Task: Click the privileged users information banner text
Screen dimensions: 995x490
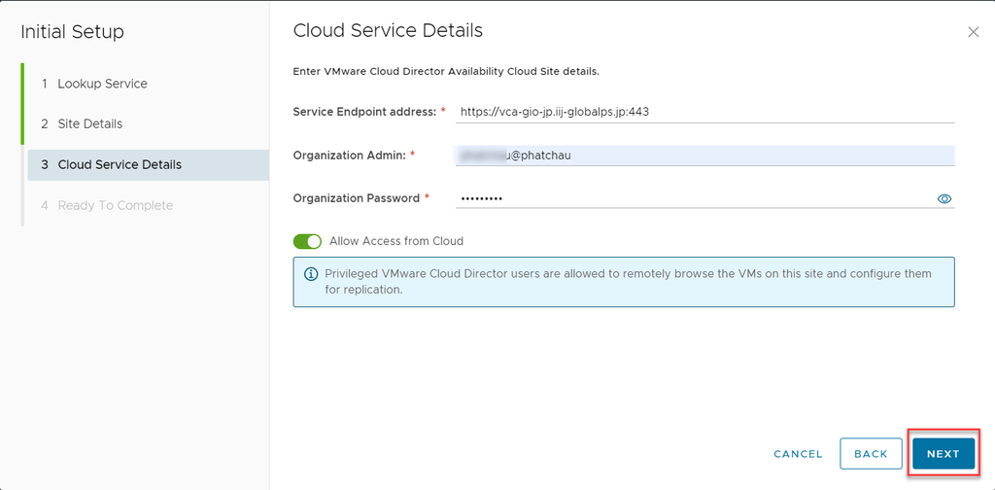Action: tap(628, 282)
